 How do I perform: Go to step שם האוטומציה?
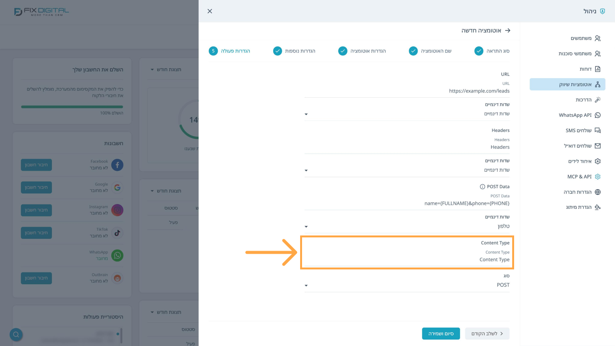[430, 51]
